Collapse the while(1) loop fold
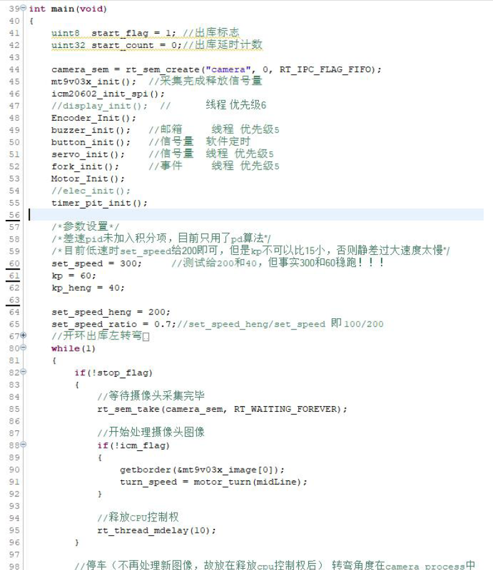The image size is (493, 570). (x=24, y=348)
